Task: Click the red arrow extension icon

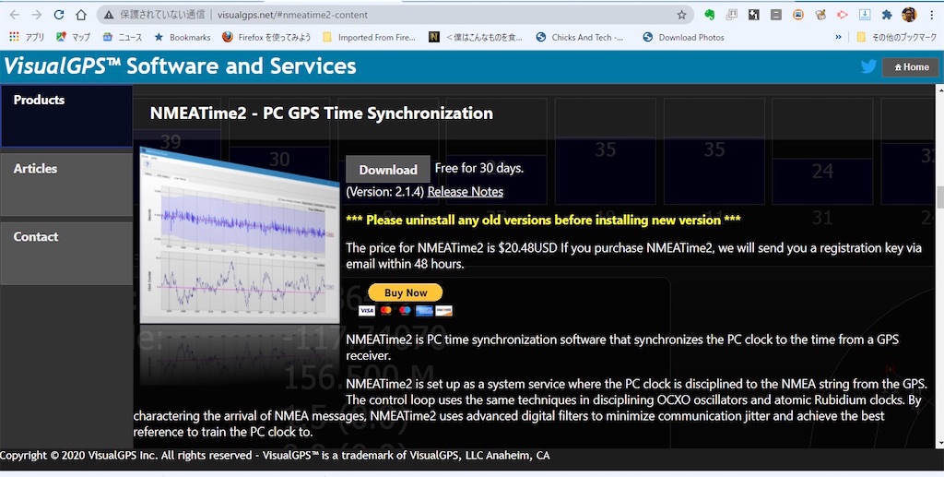Action: tap(843, 15)
